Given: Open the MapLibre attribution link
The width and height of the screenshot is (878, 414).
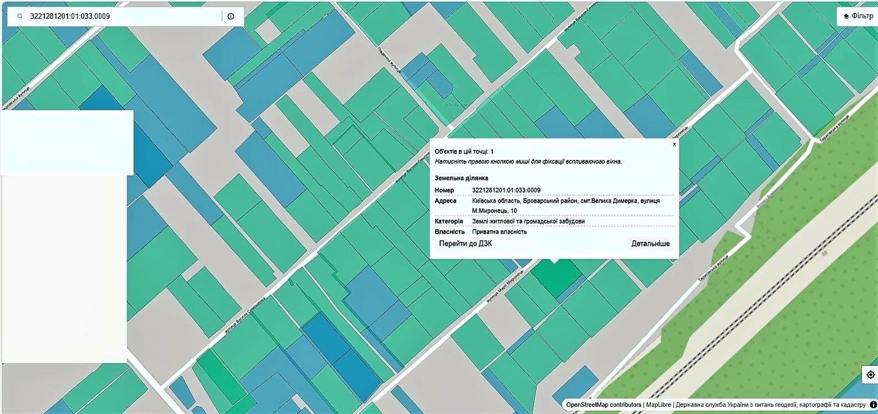Looking at the screenshot, I should click(x=658, y=405).
